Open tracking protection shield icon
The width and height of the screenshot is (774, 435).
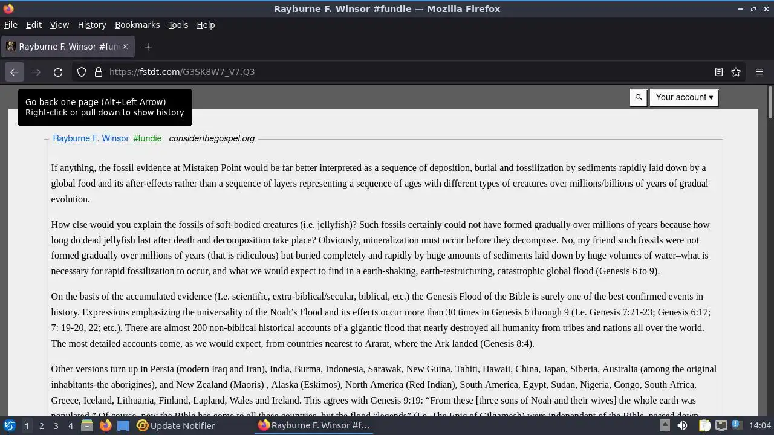pos(82,72)
